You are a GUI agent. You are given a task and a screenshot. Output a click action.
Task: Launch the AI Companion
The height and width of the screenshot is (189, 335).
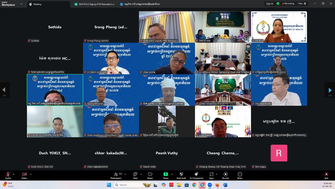196,175
